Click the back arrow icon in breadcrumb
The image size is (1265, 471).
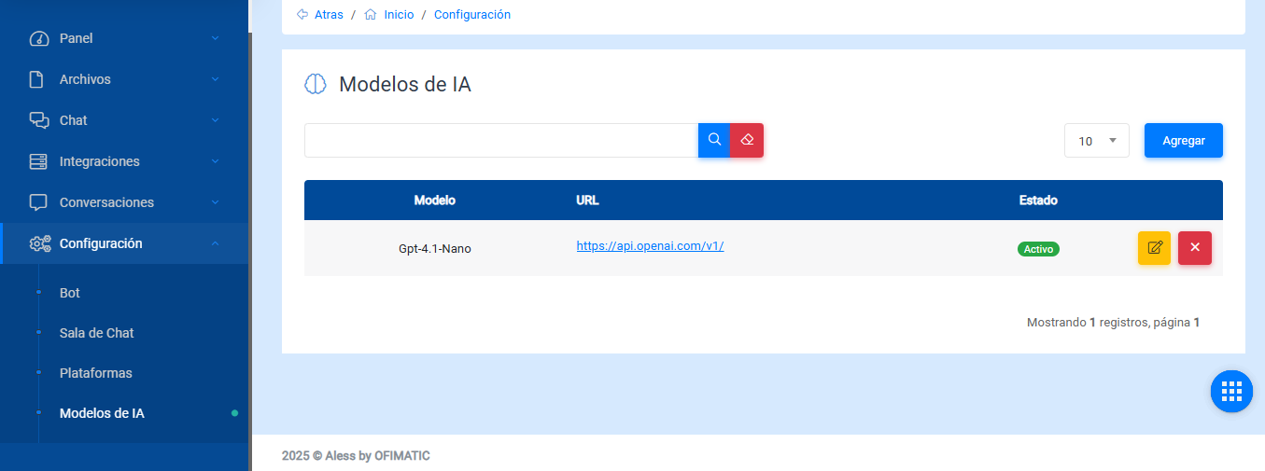pos(302,15)
